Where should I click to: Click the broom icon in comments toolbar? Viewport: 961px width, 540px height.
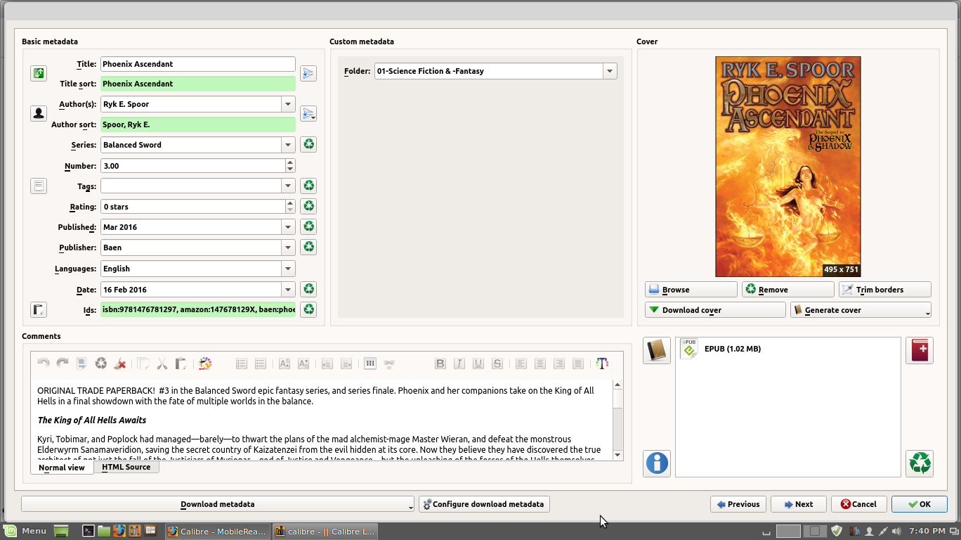(120, 364)
